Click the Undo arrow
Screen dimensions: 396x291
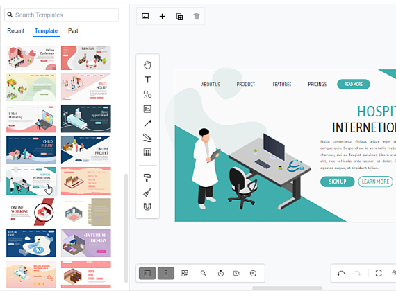pyautogui.click(x=341, y=273)
